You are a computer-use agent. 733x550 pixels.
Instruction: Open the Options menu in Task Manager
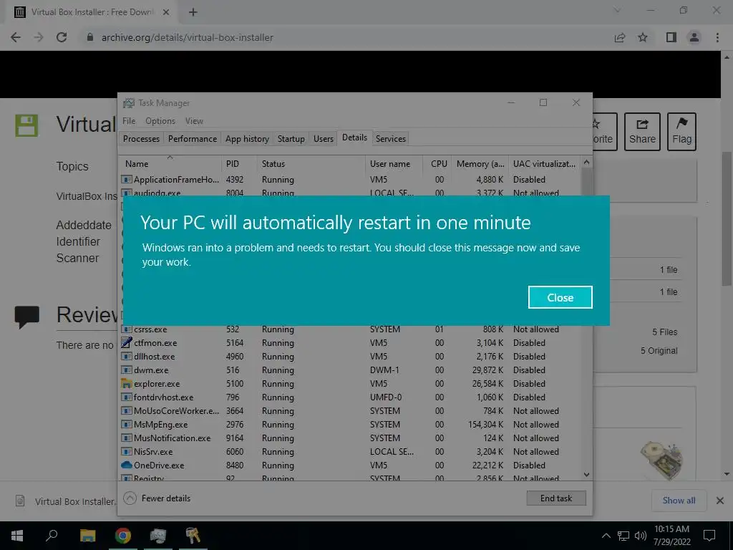[x=160, y=121]
